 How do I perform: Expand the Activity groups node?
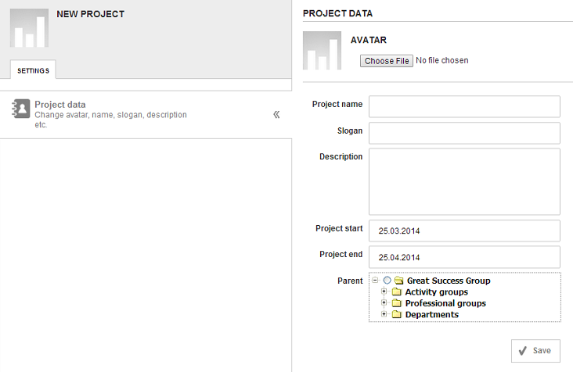tap(384, 292)
